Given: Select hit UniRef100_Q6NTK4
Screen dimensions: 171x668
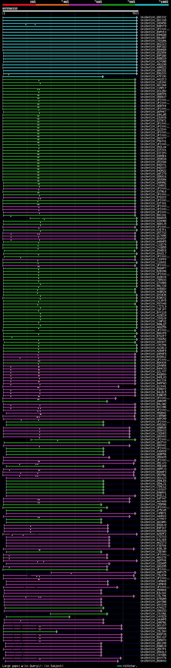Looking at the screenshot, I should point(153,106).
